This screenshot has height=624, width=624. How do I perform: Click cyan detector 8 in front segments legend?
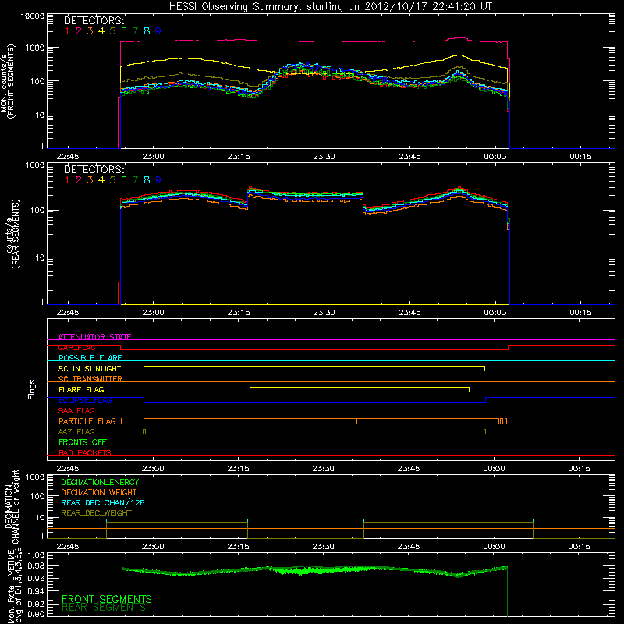[147, 31]
